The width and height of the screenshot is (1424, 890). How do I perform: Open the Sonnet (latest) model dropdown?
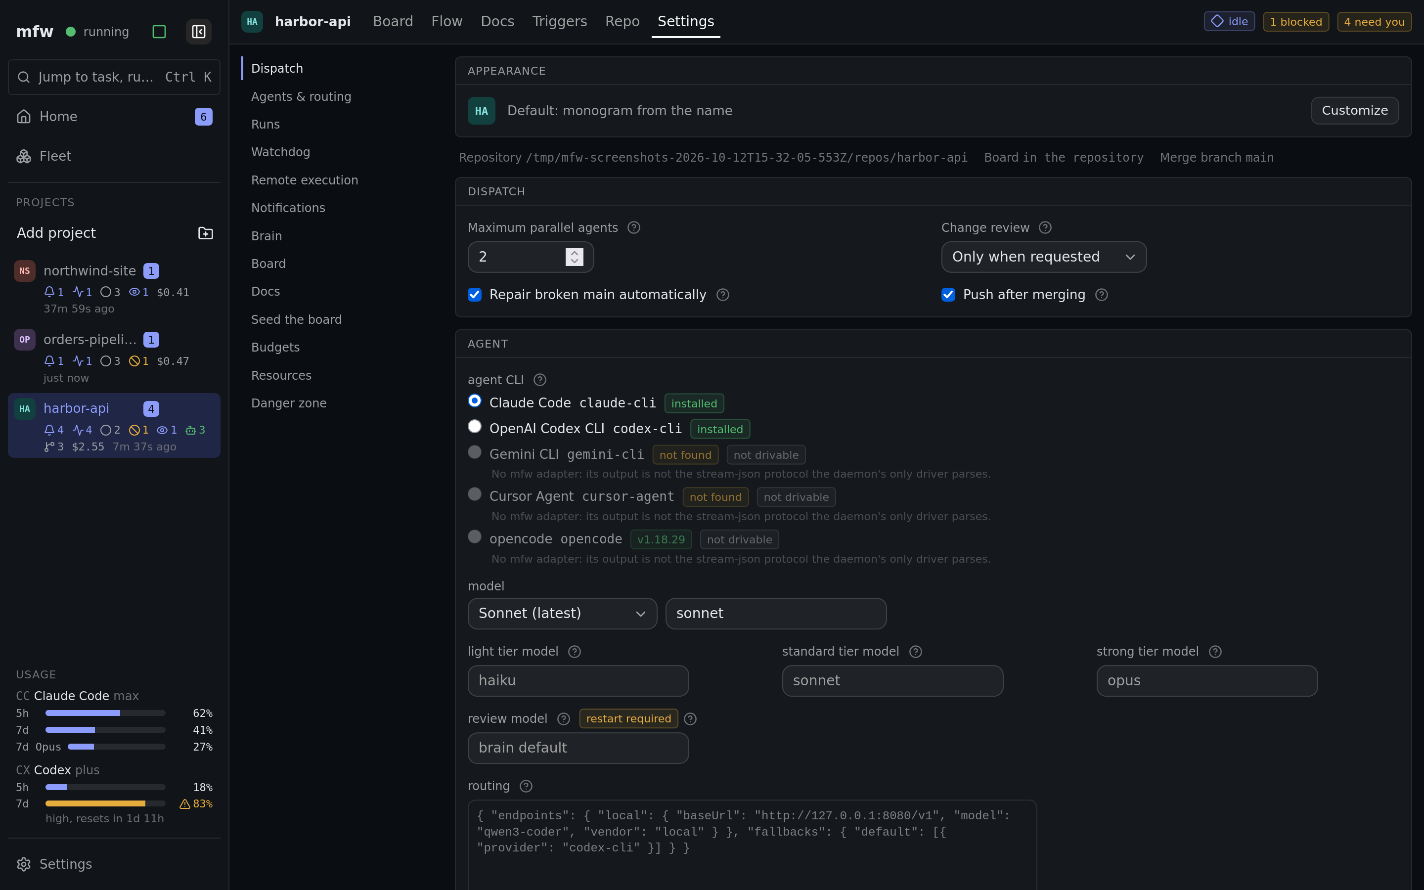pos(562,614)
